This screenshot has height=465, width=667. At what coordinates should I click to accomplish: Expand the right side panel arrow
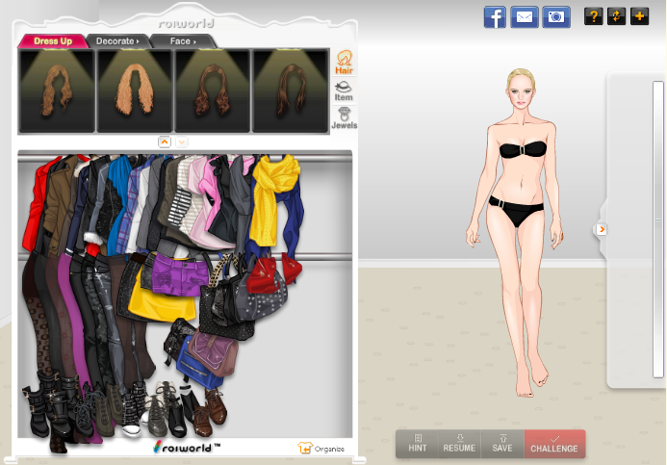click(x=602, y=229)
